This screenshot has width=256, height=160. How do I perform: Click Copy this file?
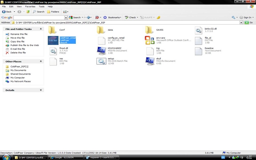[x=17, y=42]
